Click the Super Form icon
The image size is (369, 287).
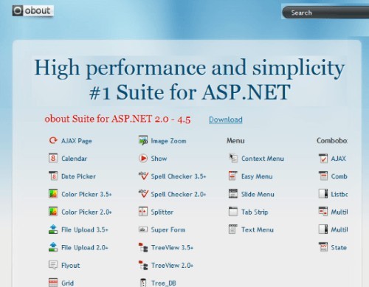pos(143,229)
